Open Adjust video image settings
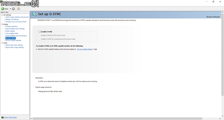 (x=14, y=47)
